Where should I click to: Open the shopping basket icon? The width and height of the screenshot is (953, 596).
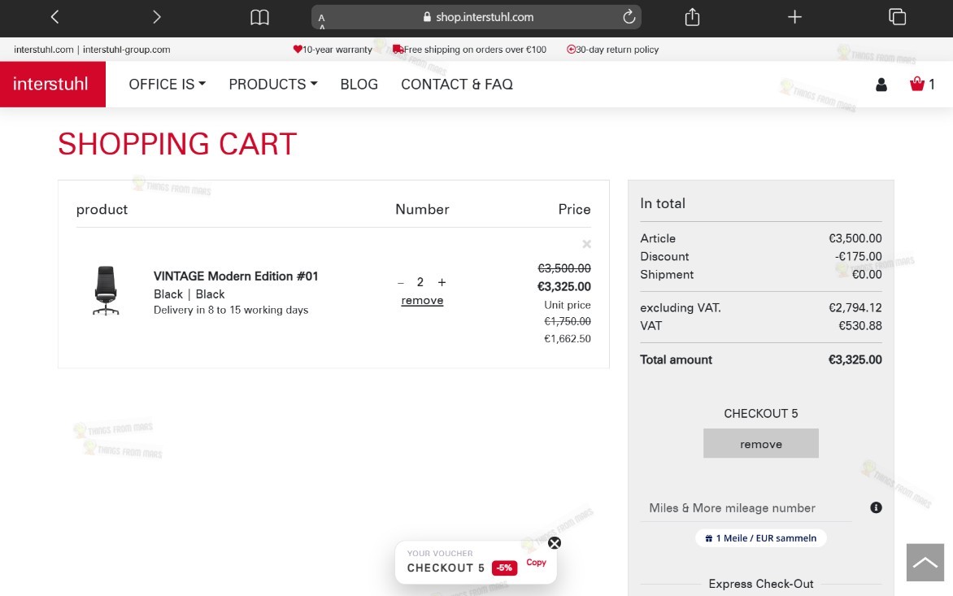tap(916, 84)
